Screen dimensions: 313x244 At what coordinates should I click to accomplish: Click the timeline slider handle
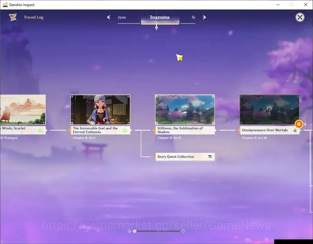tap(135, 231)
